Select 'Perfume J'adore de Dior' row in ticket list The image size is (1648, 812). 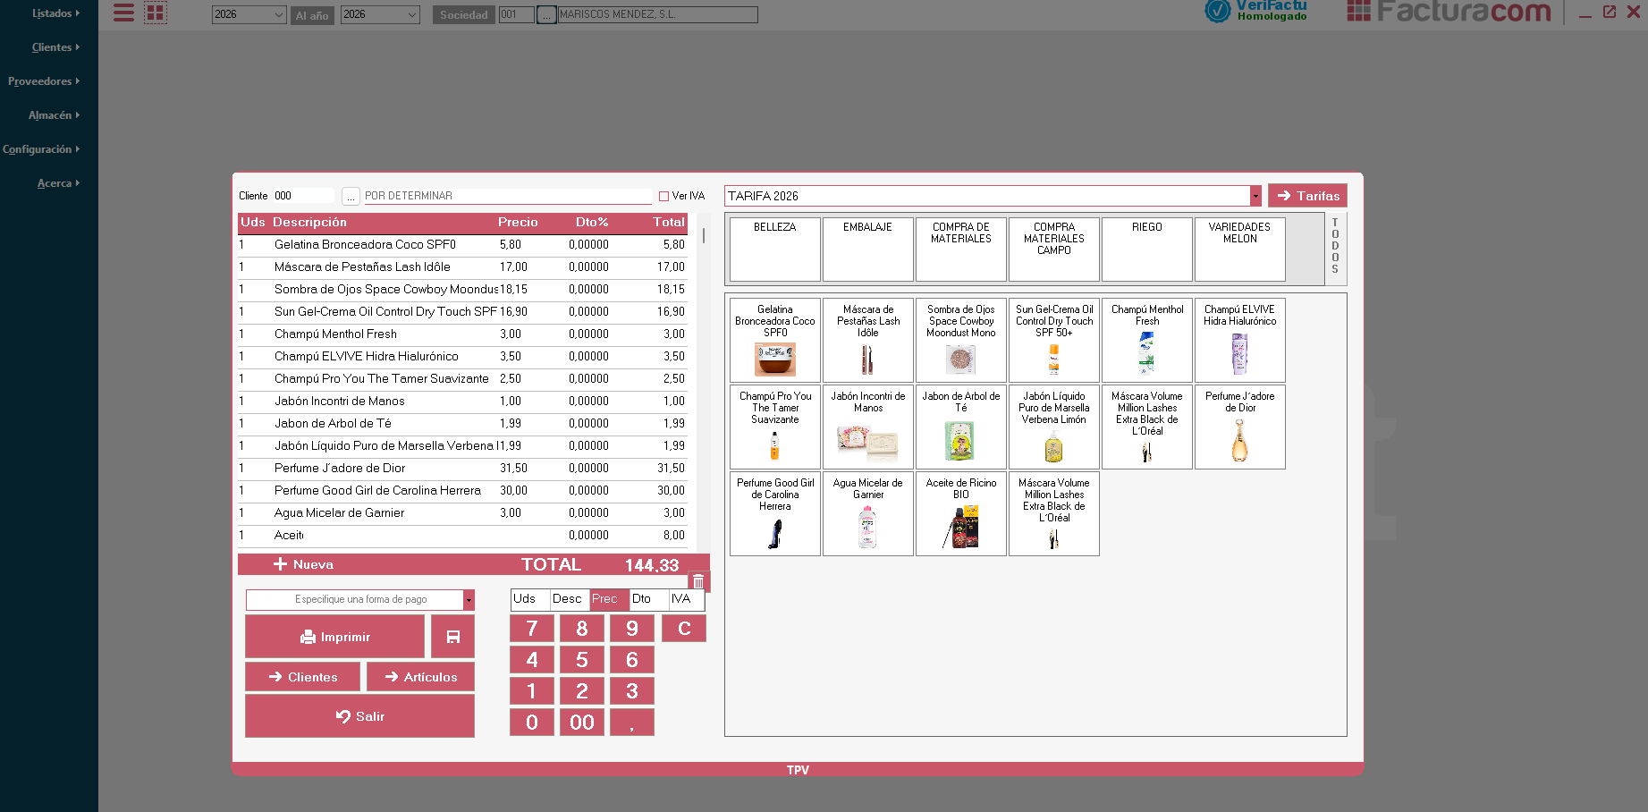coord(462,469)
